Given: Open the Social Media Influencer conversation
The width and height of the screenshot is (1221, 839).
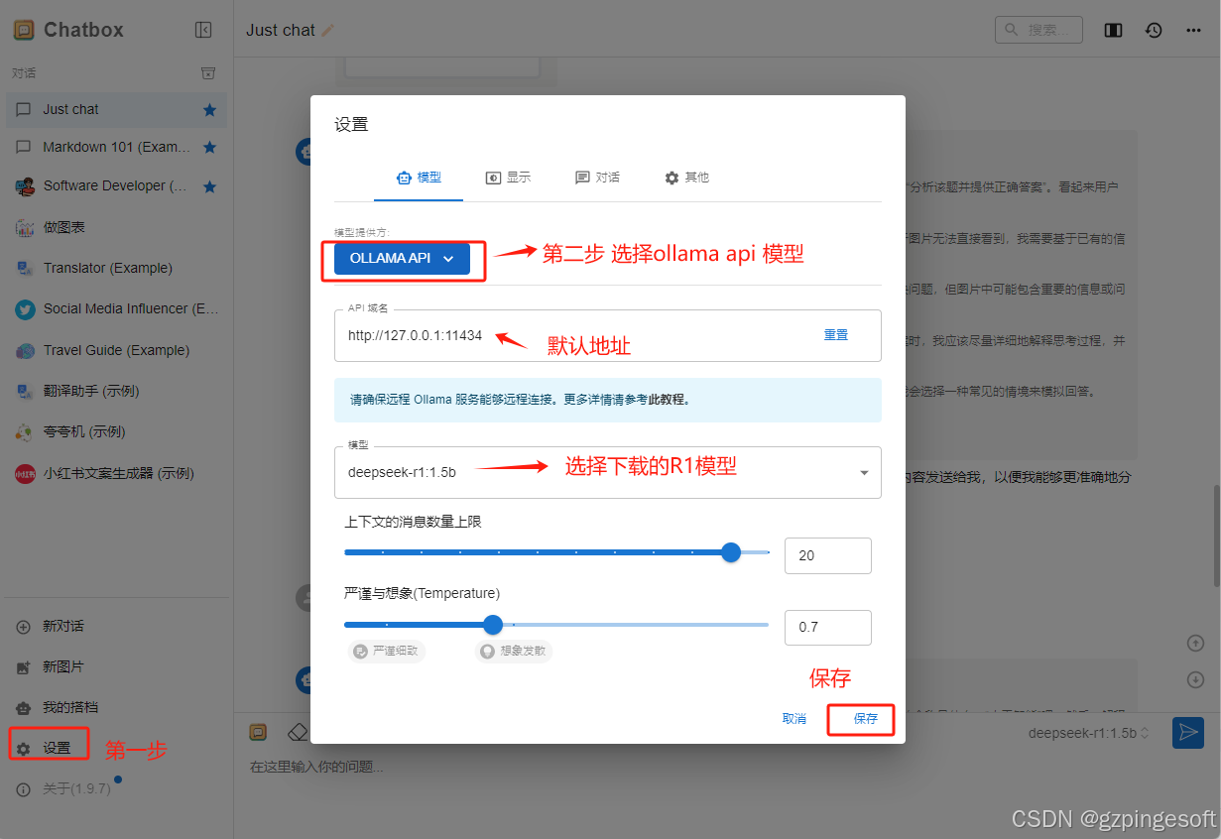Looking at the screenshot, I should click(117, 308).
